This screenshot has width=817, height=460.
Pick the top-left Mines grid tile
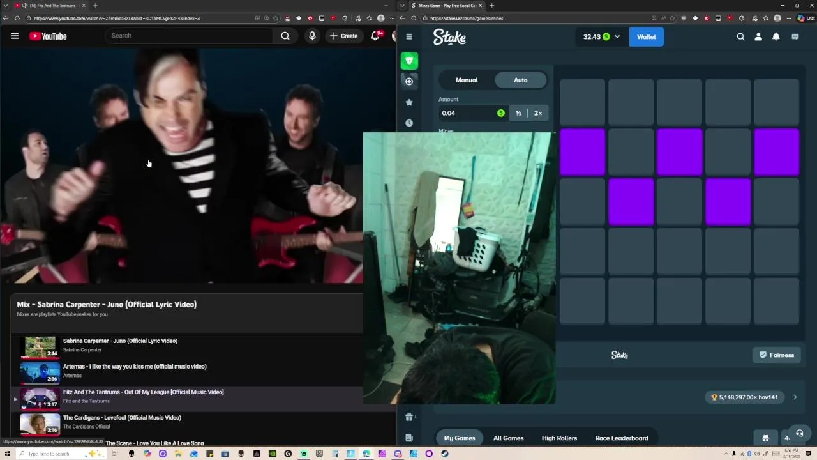583,102
